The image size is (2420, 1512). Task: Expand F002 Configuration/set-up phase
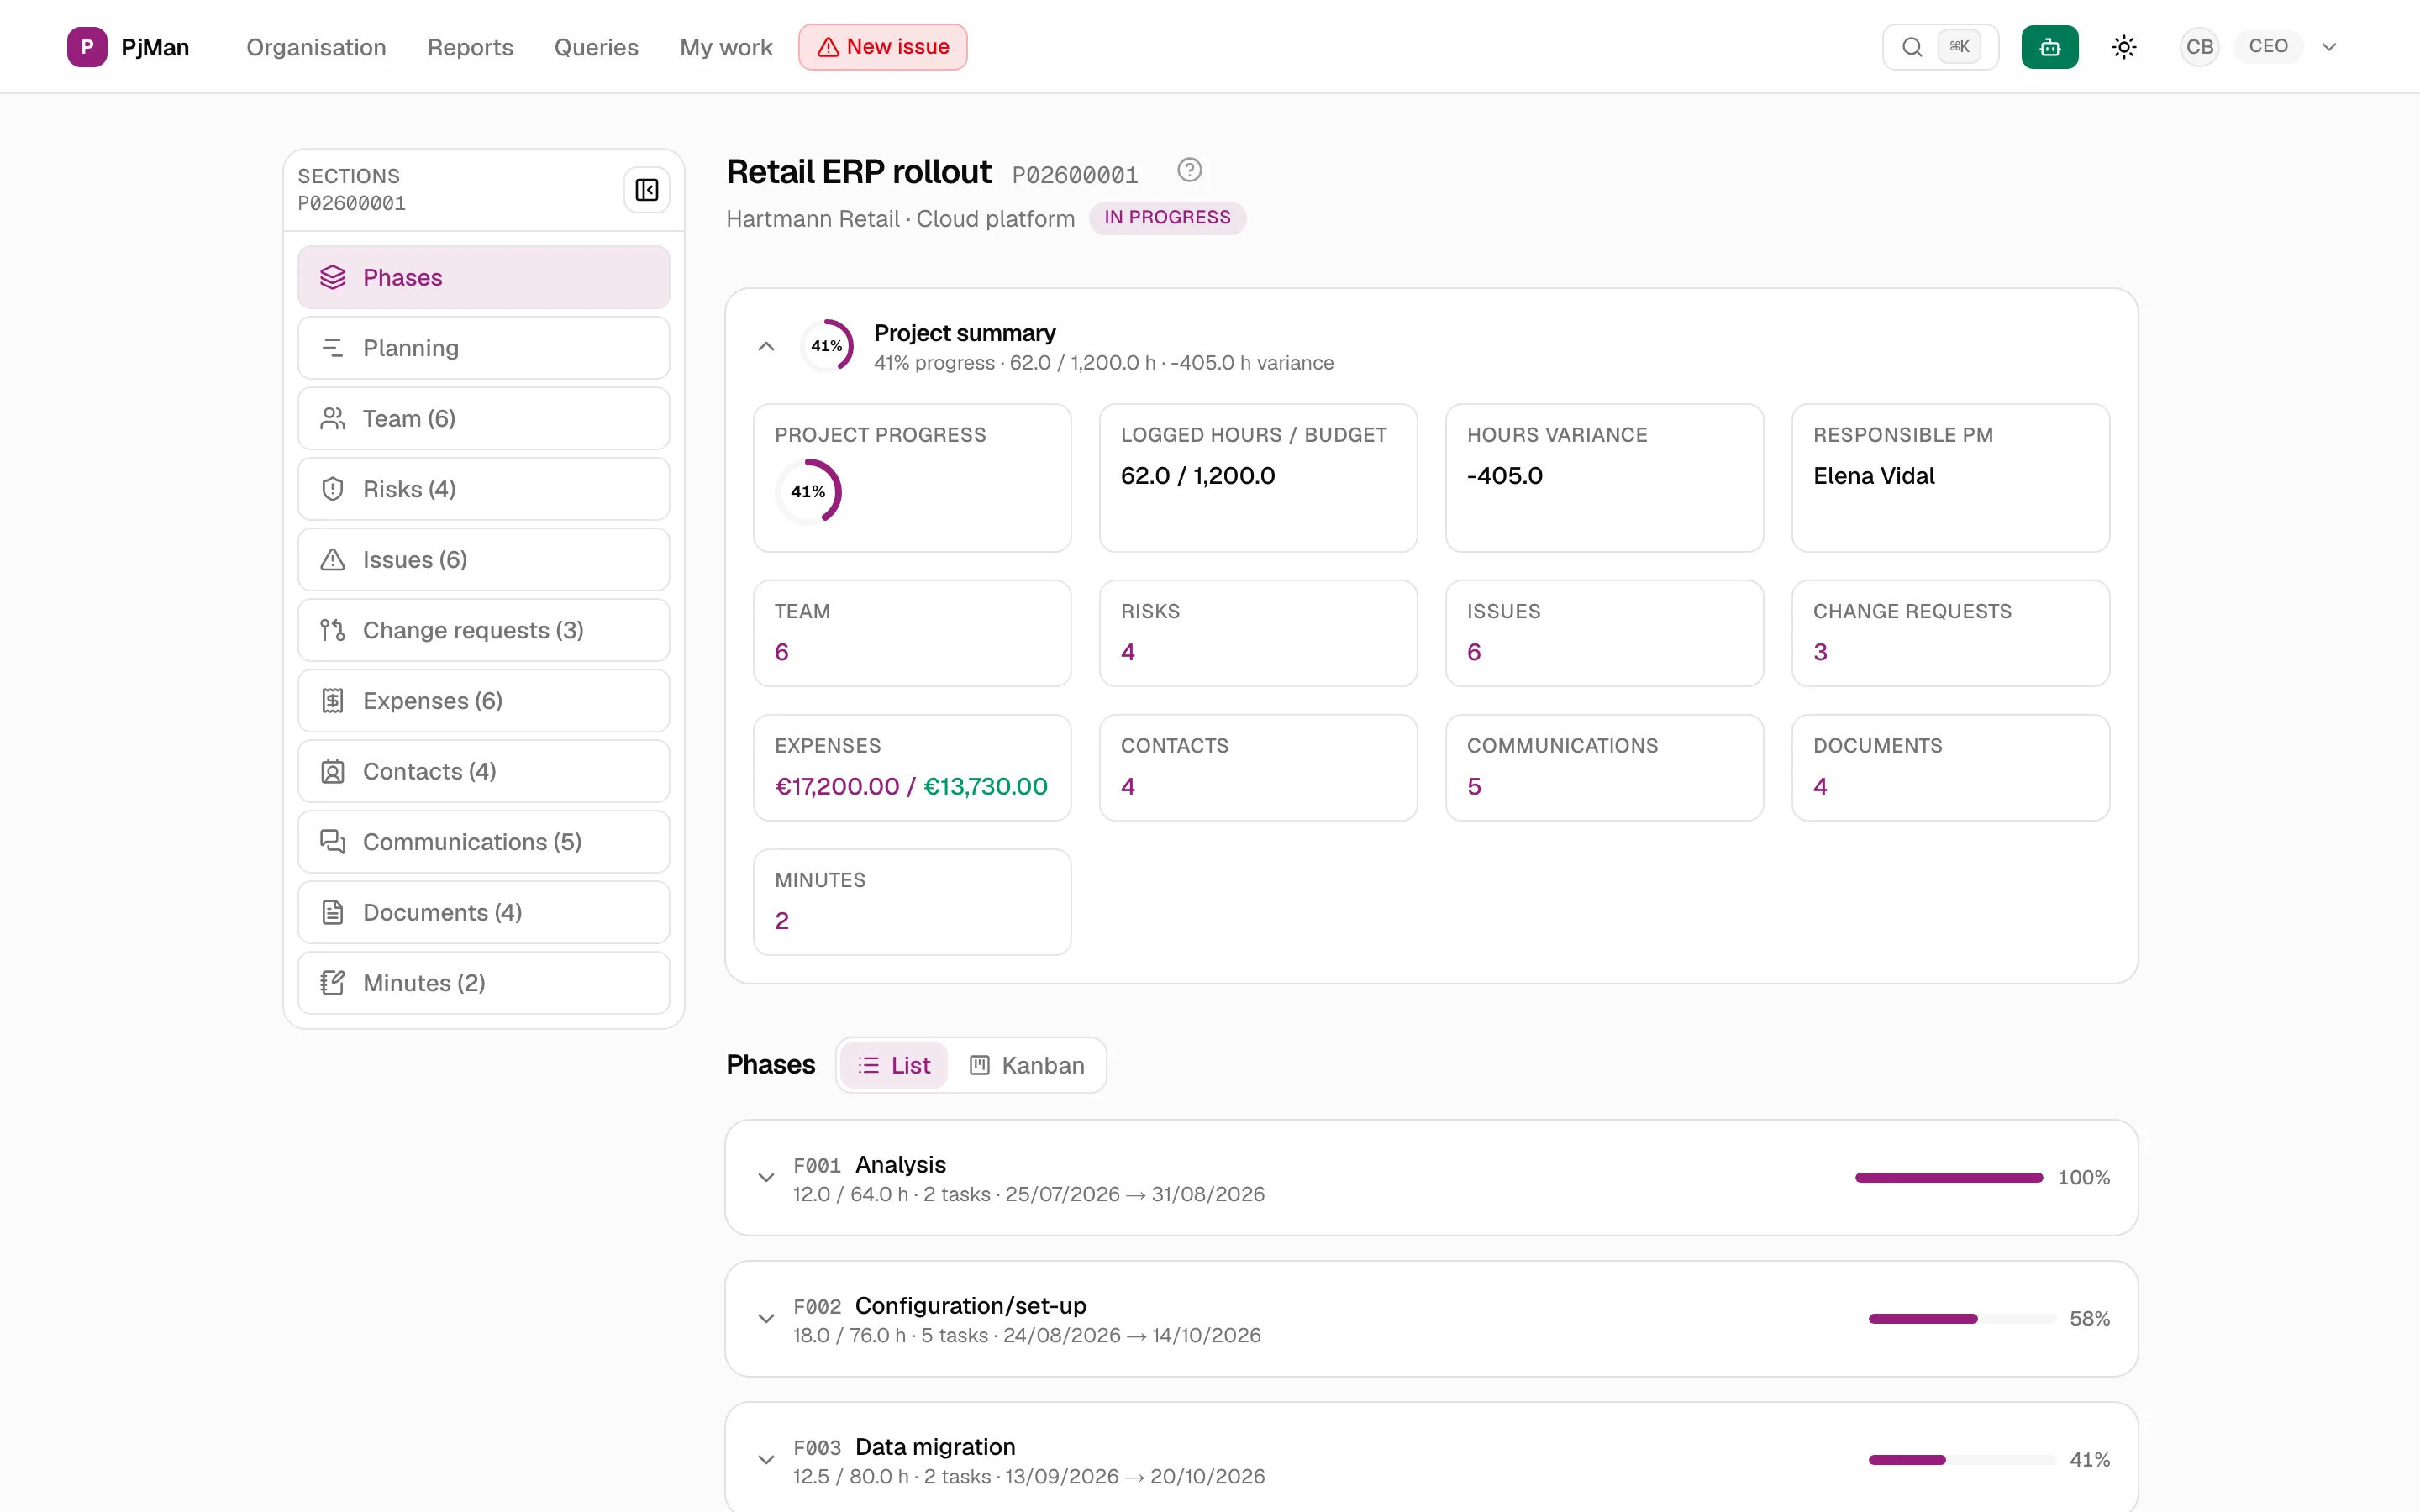pos(766,1319)
